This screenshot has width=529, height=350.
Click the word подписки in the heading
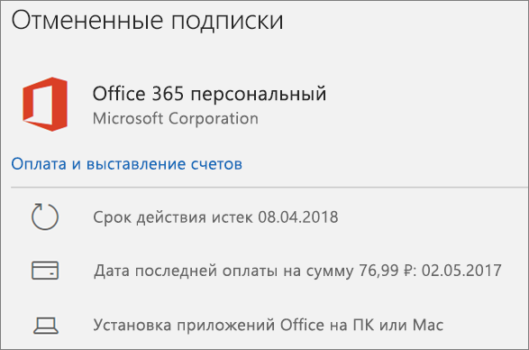[x=227, y=22]
